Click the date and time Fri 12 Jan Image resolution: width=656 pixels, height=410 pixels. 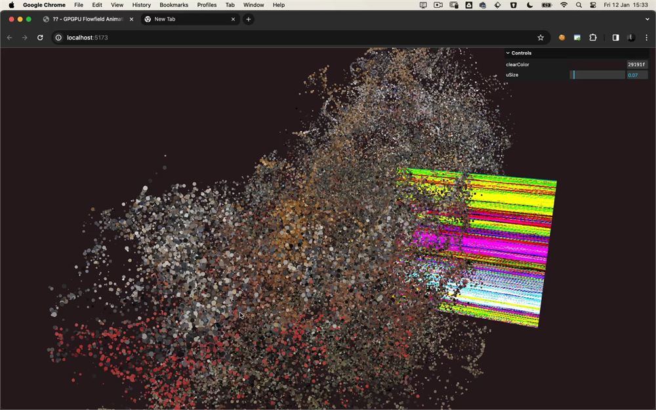(x=626, y=5)
